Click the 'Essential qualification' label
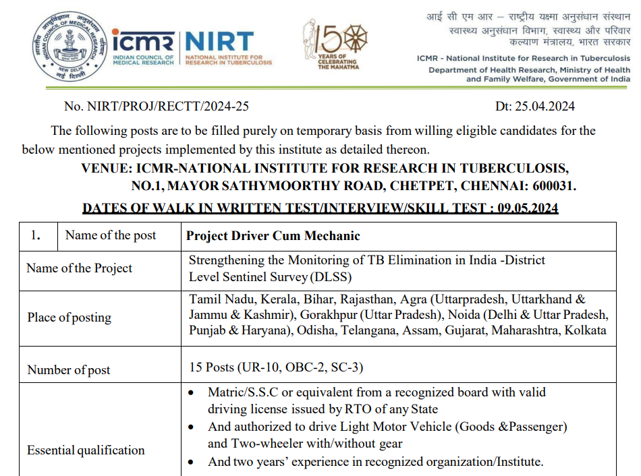Viewport: 641px width, 476px height. (86, 450)
